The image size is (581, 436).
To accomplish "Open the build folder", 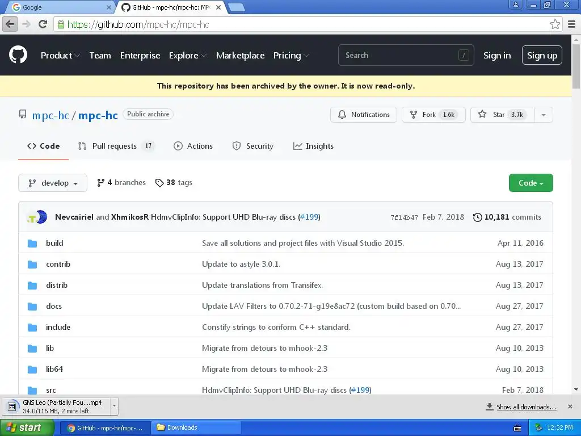I will tap(54, 243).
